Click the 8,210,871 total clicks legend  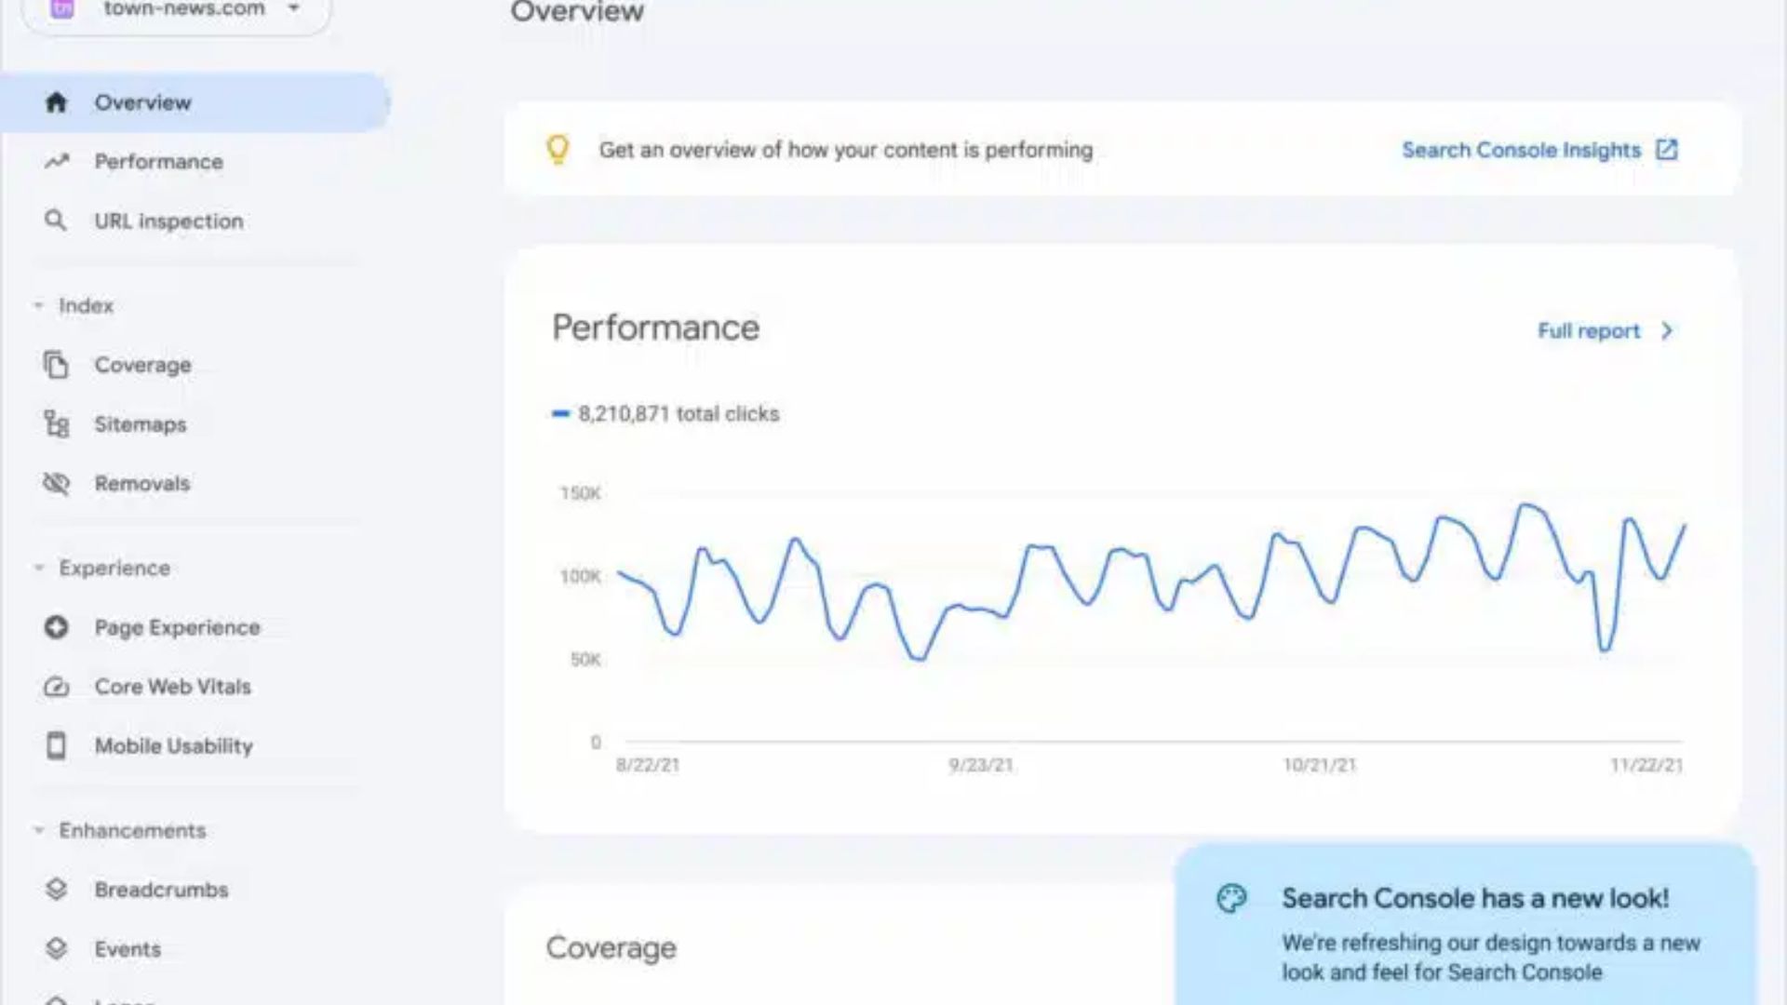pyautogui.click(x=666, y=414)
